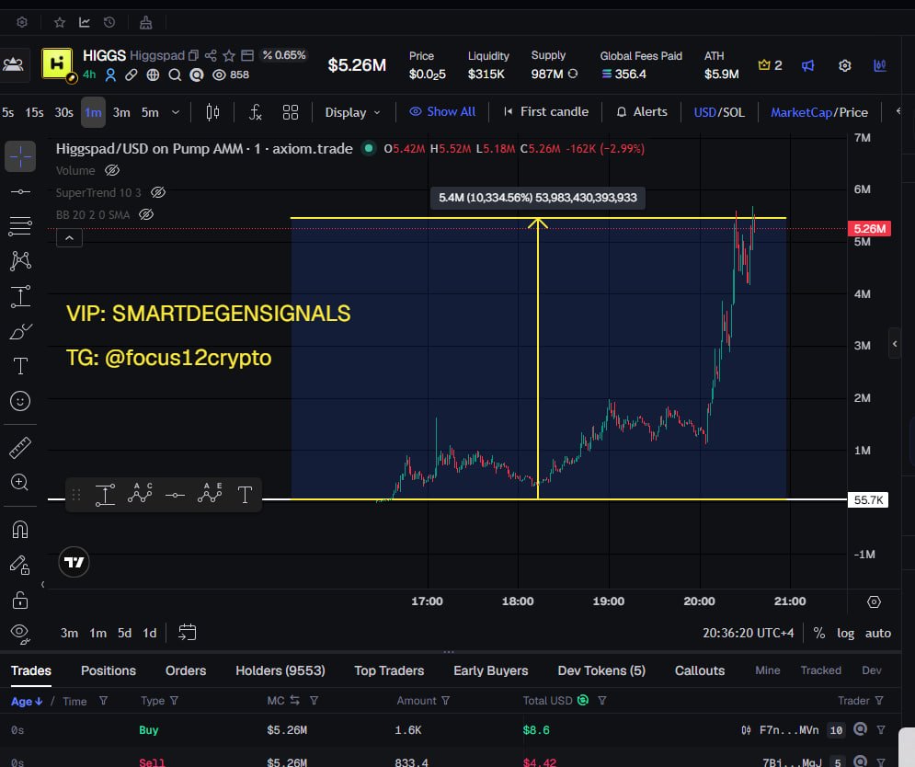
Task: Select the crosshair cursor tool
Action: pyautogui.click(x=20, y=156)
